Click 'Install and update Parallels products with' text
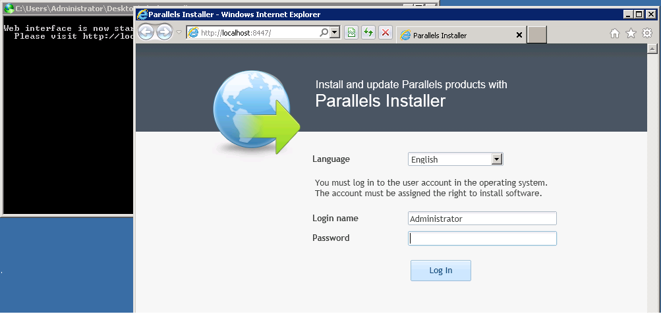 point(411,85)
